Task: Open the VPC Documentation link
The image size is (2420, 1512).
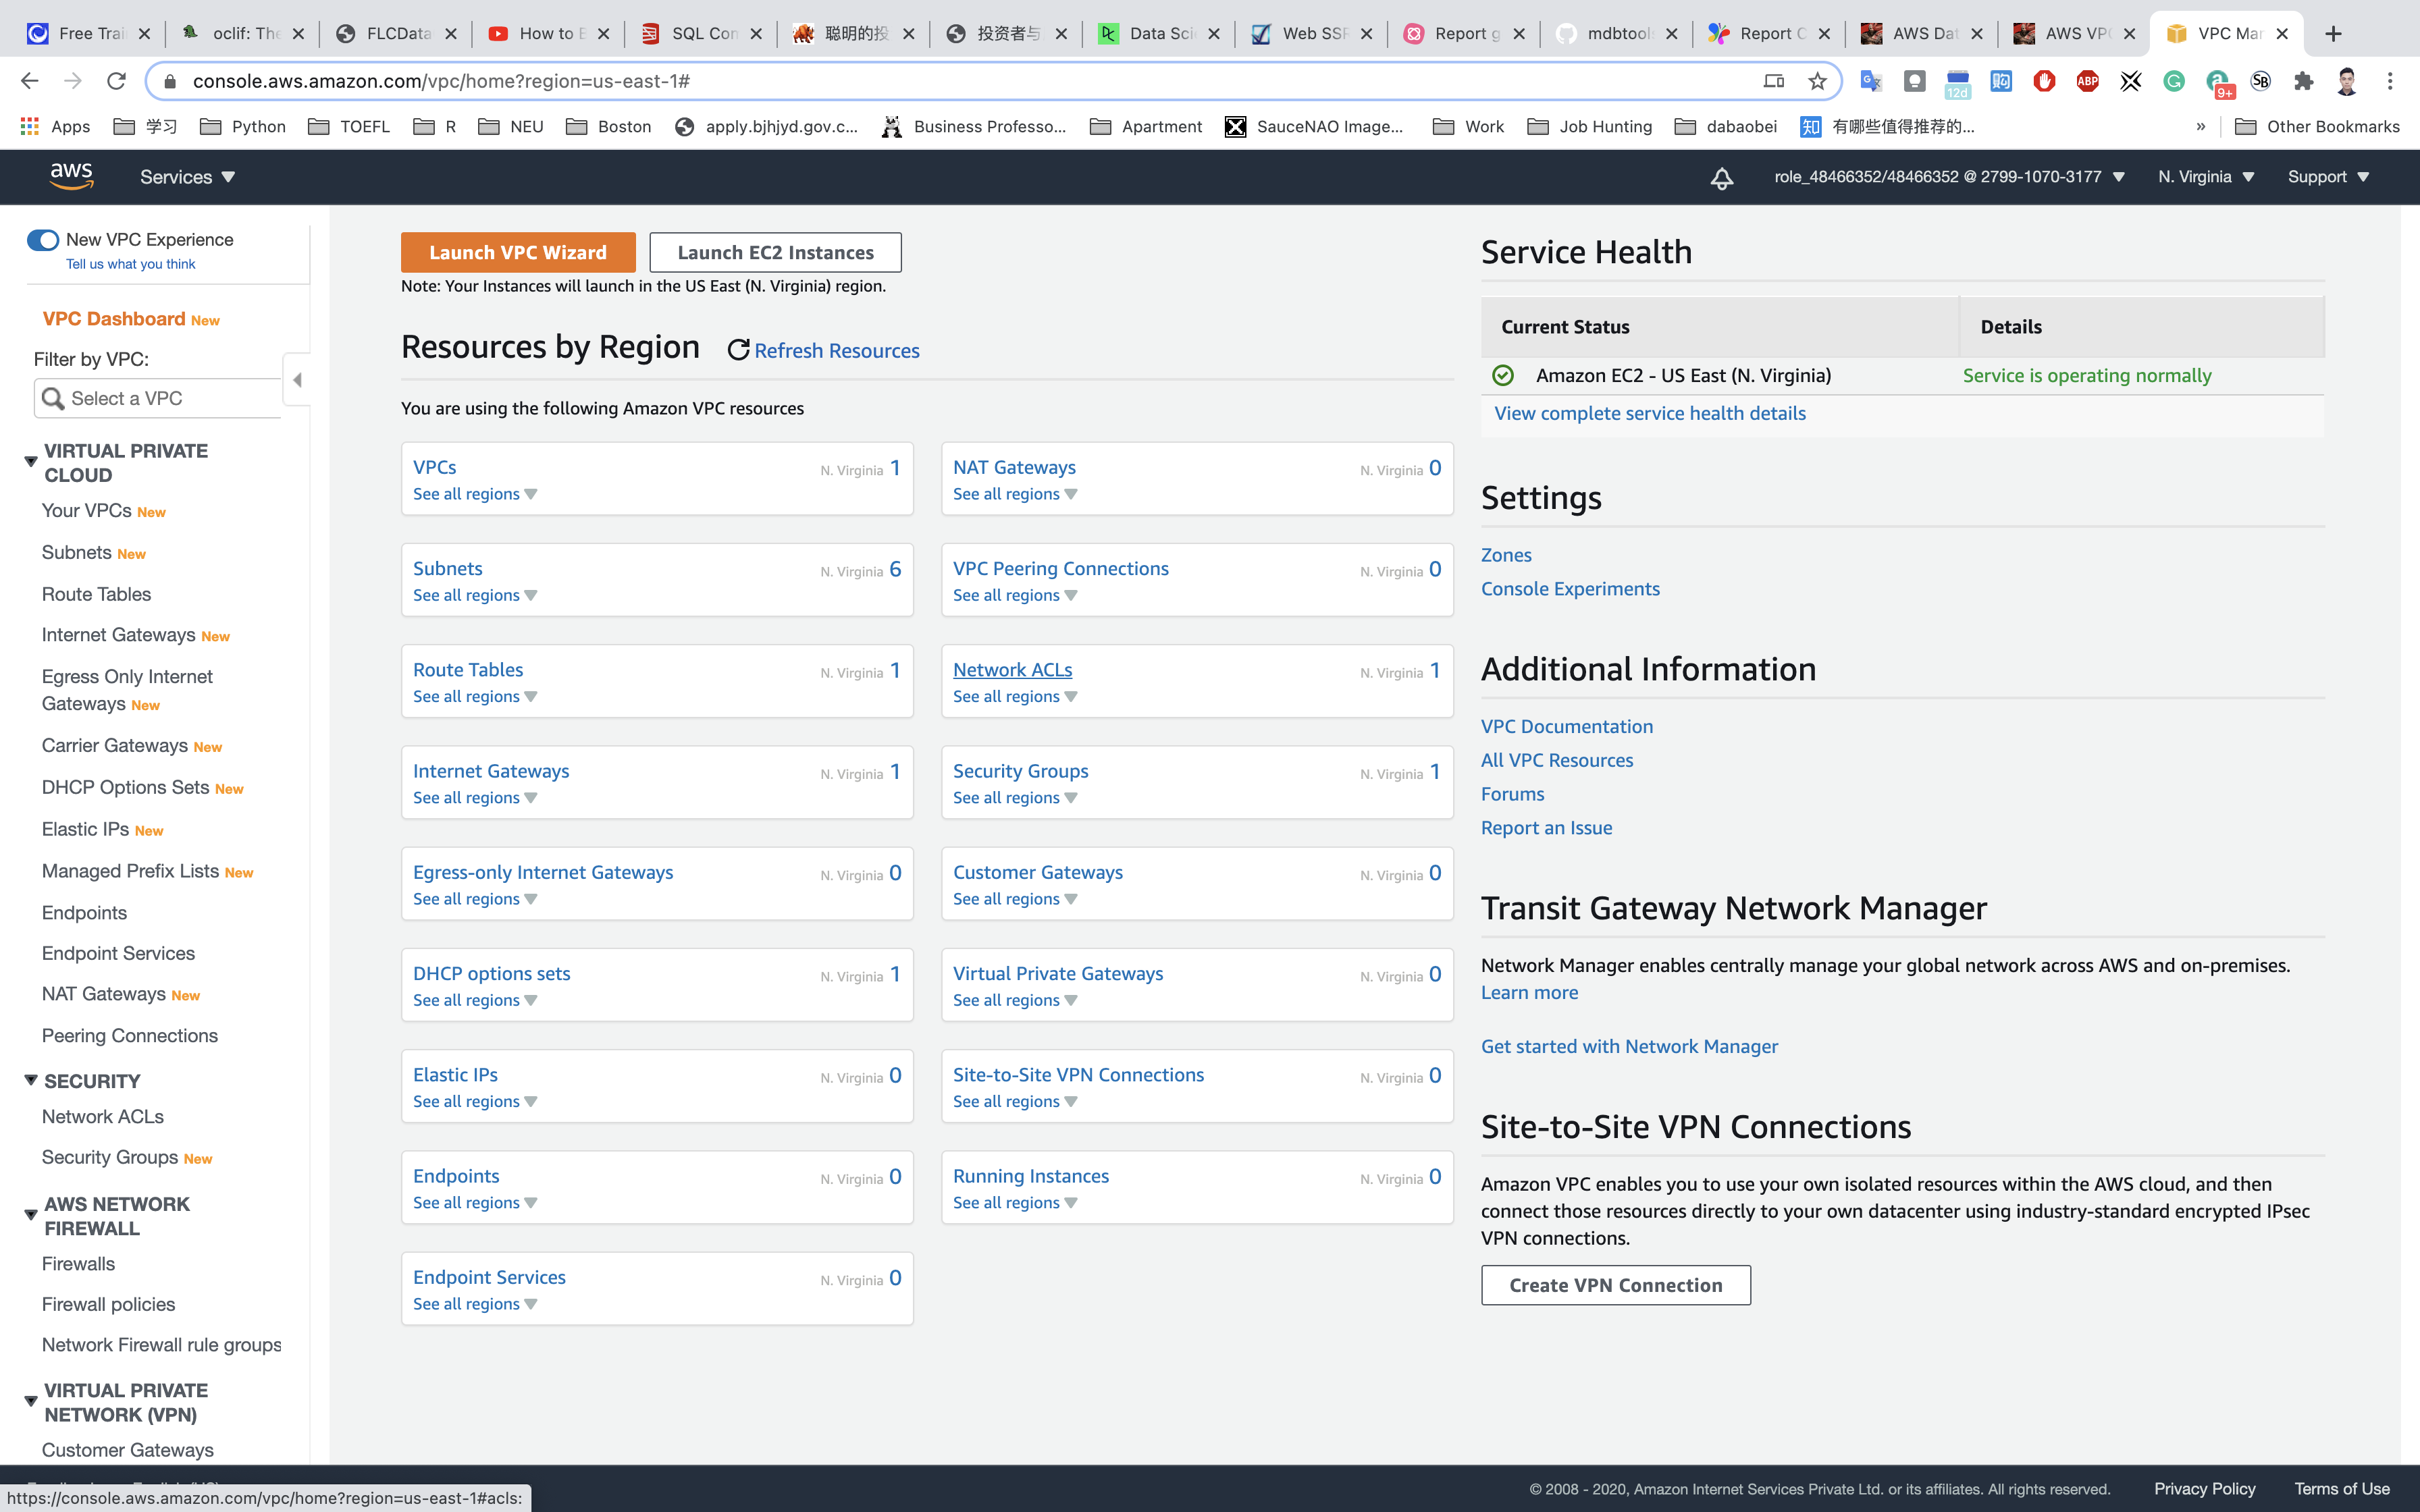Action: [x=1566, y=726]
